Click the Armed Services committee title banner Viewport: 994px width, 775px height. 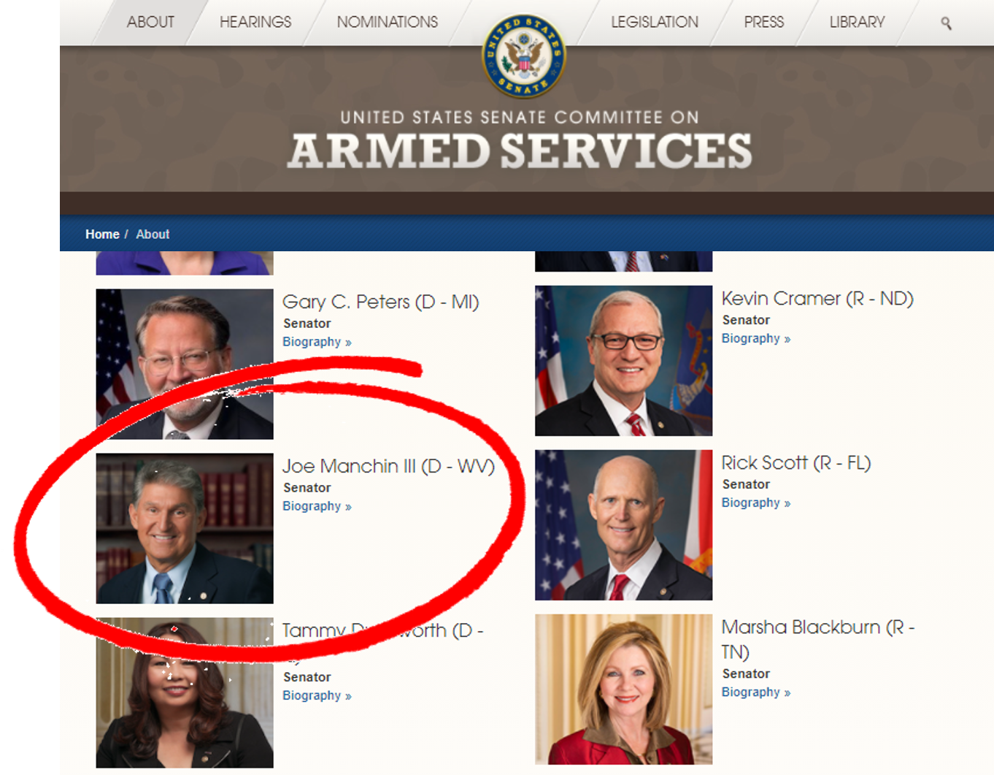[520, 140]
